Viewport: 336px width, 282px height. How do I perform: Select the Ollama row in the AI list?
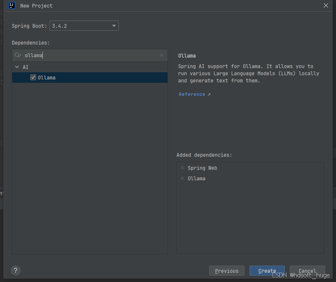pos(90,78)
